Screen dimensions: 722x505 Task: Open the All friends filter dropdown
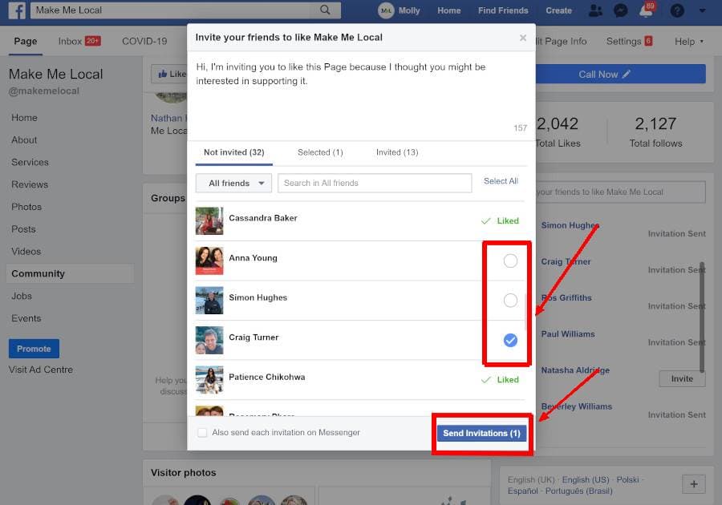pyautogui.click(x=233, y=183)
